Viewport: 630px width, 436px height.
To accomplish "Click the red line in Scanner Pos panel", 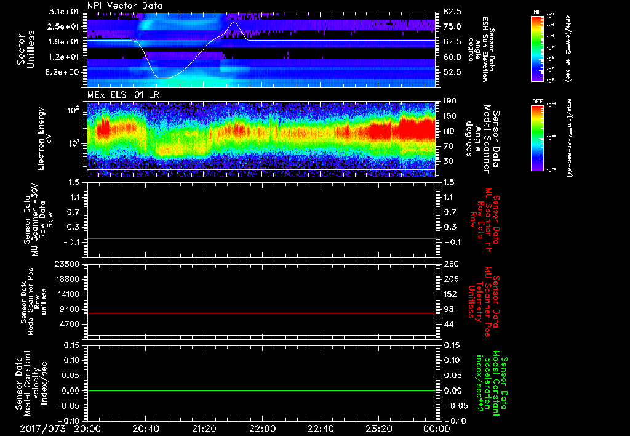I will pyautogui.click(x=261, y=313).
